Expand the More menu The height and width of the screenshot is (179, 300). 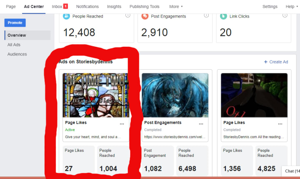[176, 7]
